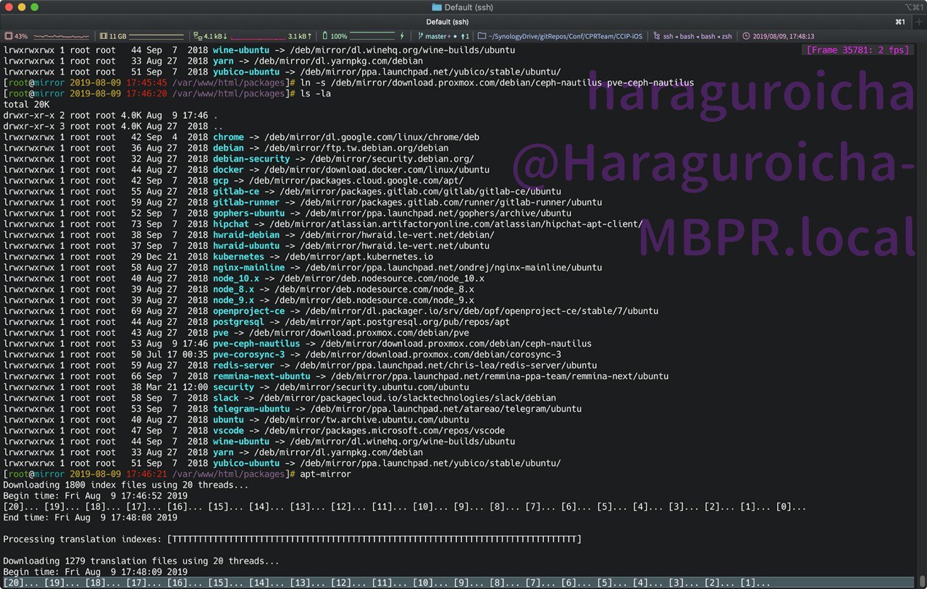Click the debian-security symlink name

(x=251, y=158)
